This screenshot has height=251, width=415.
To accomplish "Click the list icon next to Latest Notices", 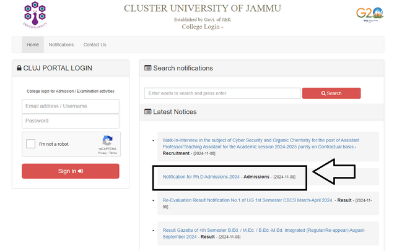I will pos(147,111).
